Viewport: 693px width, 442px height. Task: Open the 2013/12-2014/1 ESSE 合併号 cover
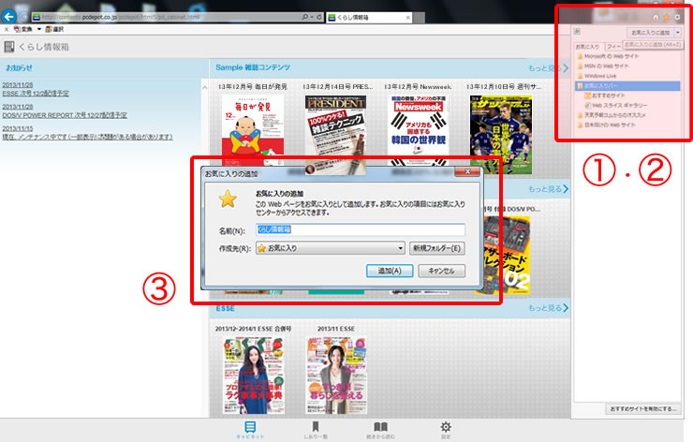coord(253,375)
